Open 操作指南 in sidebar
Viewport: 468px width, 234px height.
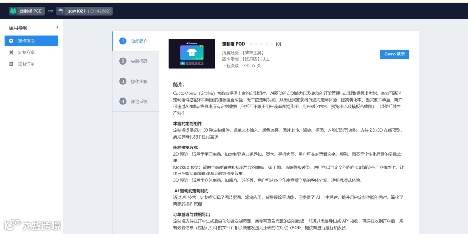coord(31,41)
